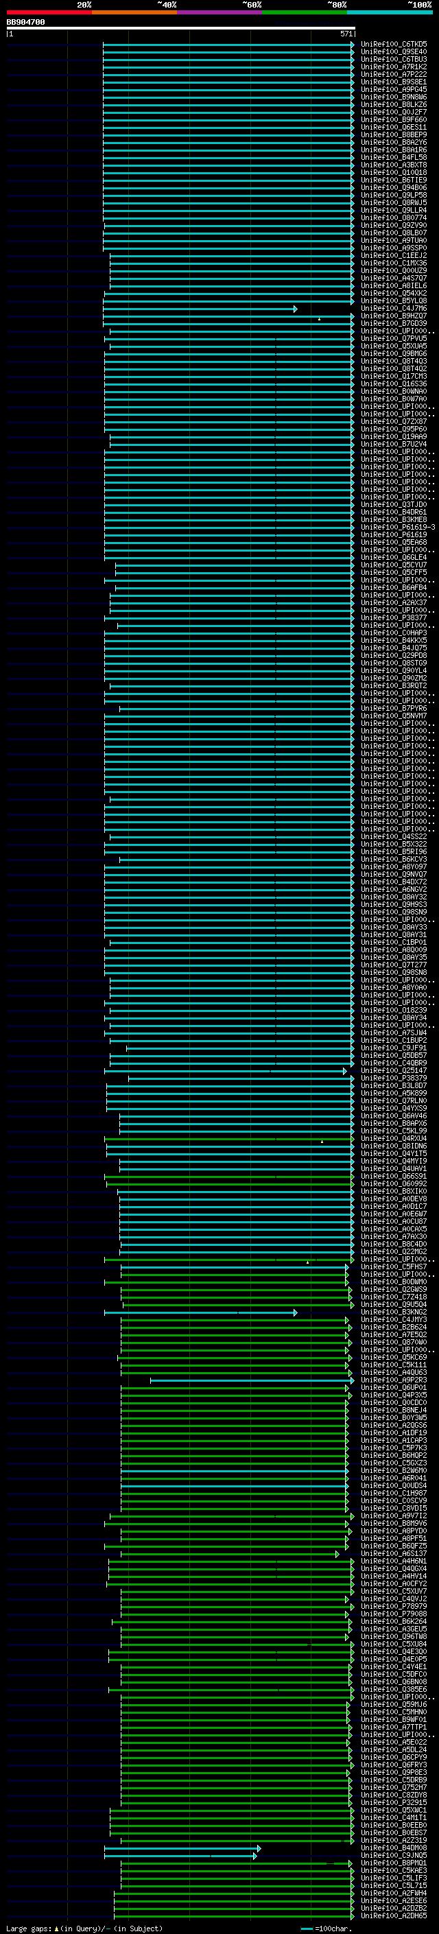Click the short cyan bar for UniRef100_B3KNG2

200,1312
